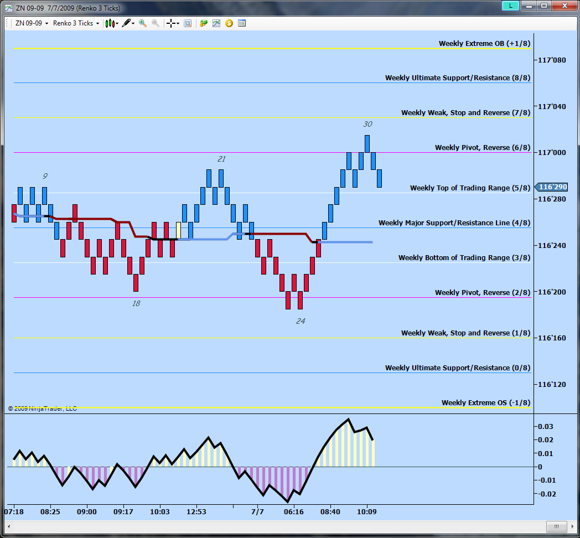Screen dimensions: 580x538
Task: Open the ZN 09-09 instrument dropdown
Action: (x=32, y=23)
